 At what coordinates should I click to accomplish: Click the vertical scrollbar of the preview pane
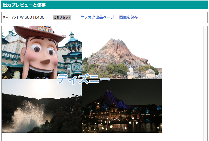click(x=206, y=83)
